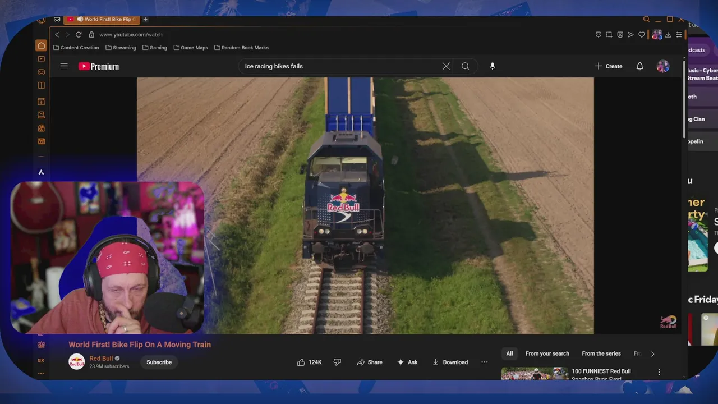Select the From the series chip
The width and height of the screenshot is (718, 404).
click(601, 353)
